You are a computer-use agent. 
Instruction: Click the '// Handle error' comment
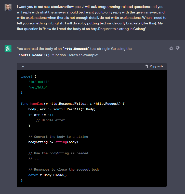50,120
